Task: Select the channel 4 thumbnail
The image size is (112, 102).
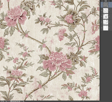Action: pos(106,22)
